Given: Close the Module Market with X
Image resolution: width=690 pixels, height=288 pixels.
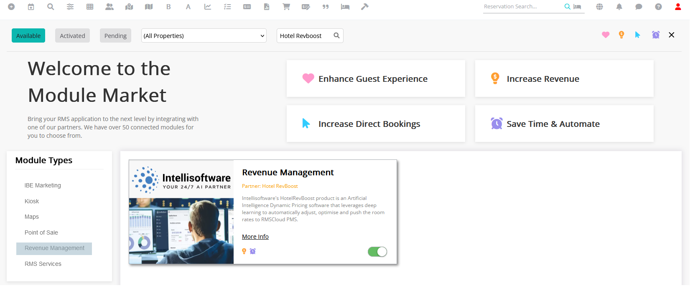Looking at the screenshot, I should click(672, 35).
